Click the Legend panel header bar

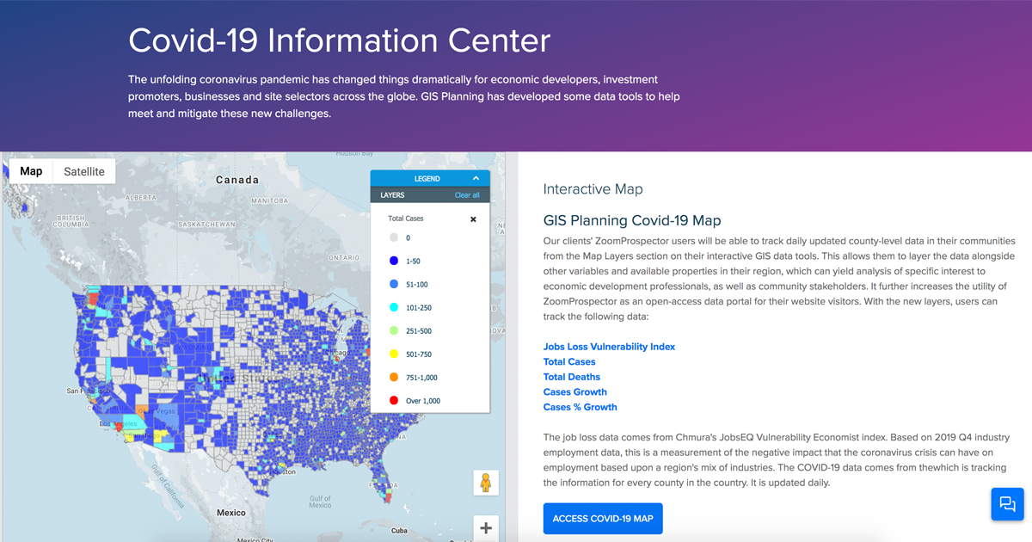(x=427, y=178)
